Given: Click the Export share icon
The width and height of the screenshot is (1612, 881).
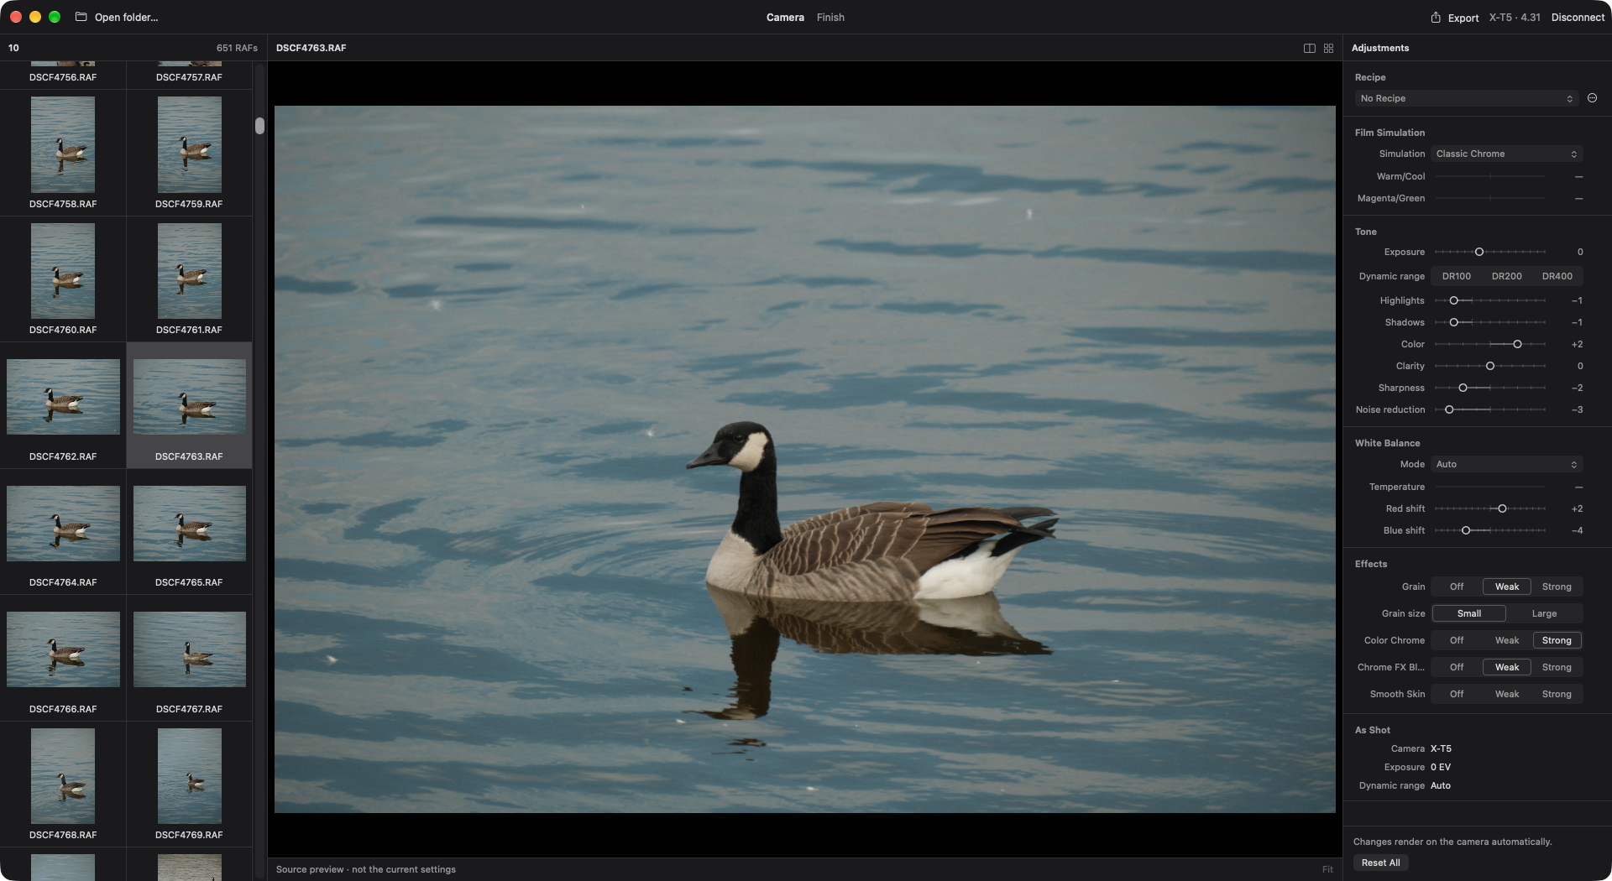Looking at the screenshot, I should [1436, 18].
